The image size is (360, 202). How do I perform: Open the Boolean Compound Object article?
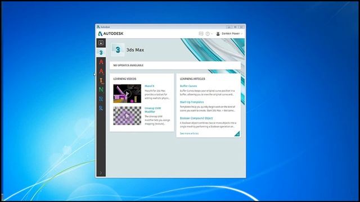point(196,118)
